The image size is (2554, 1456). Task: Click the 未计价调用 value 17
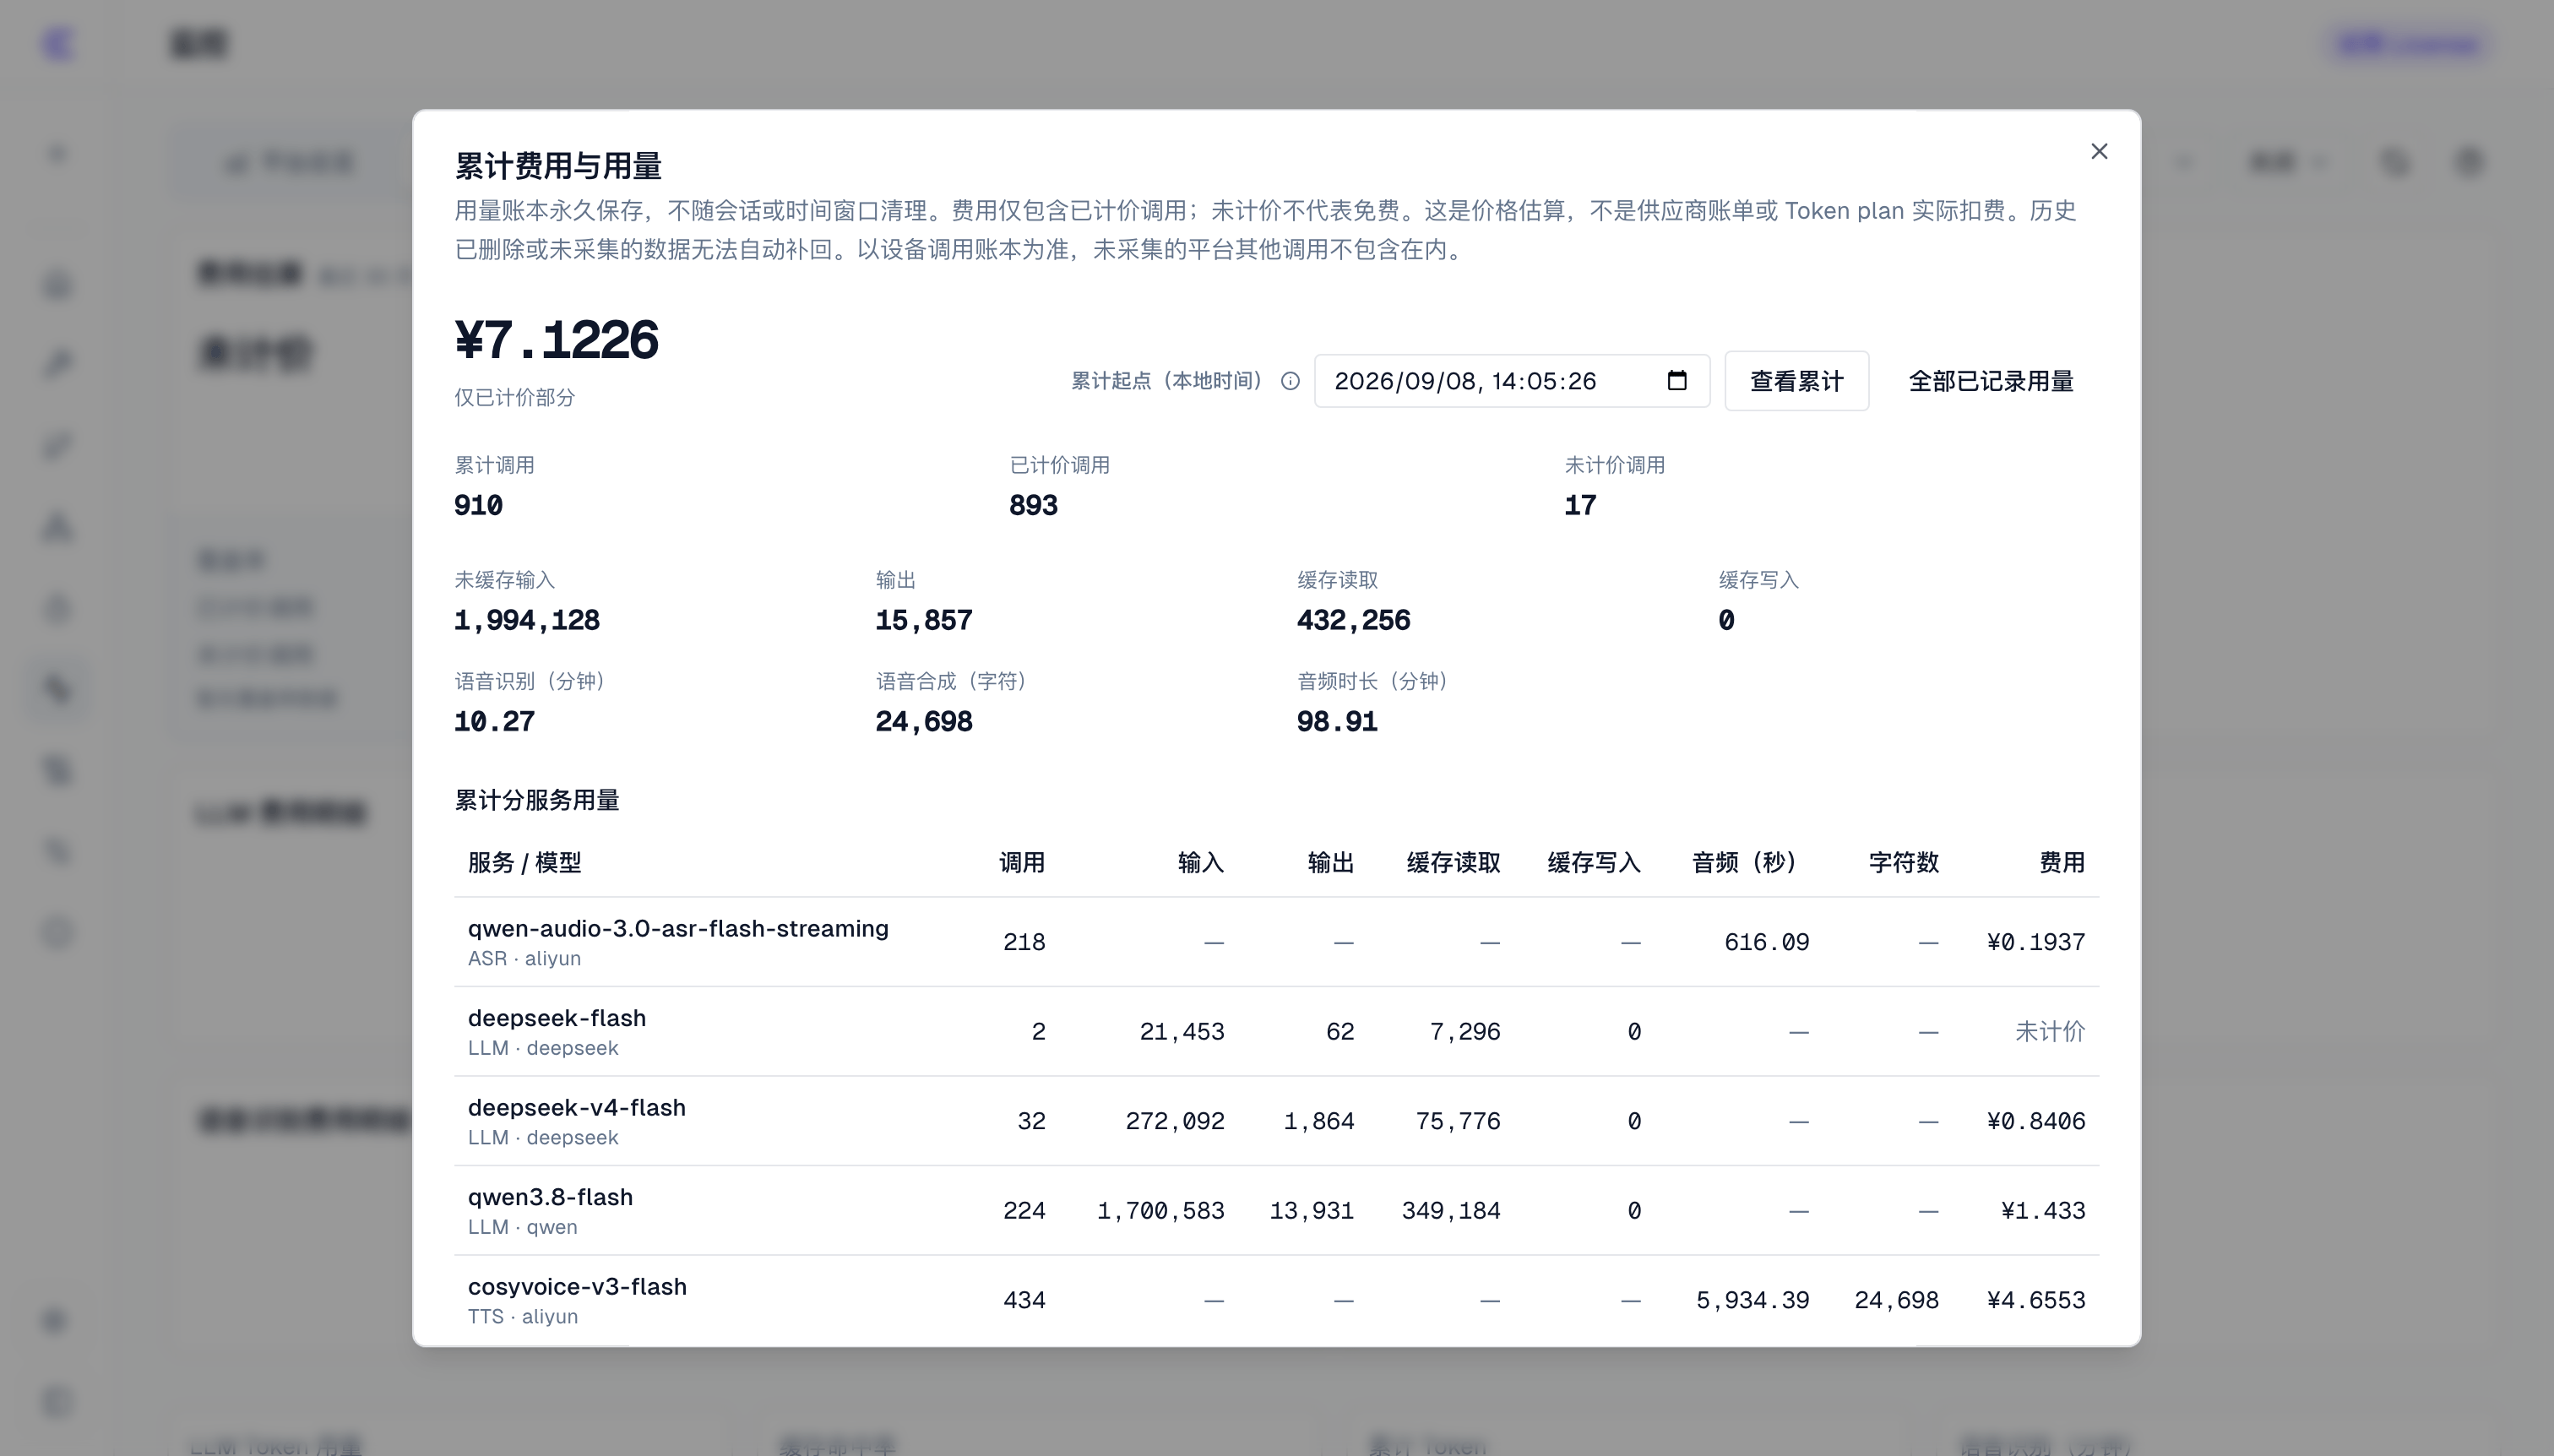tap(1580, 505)
